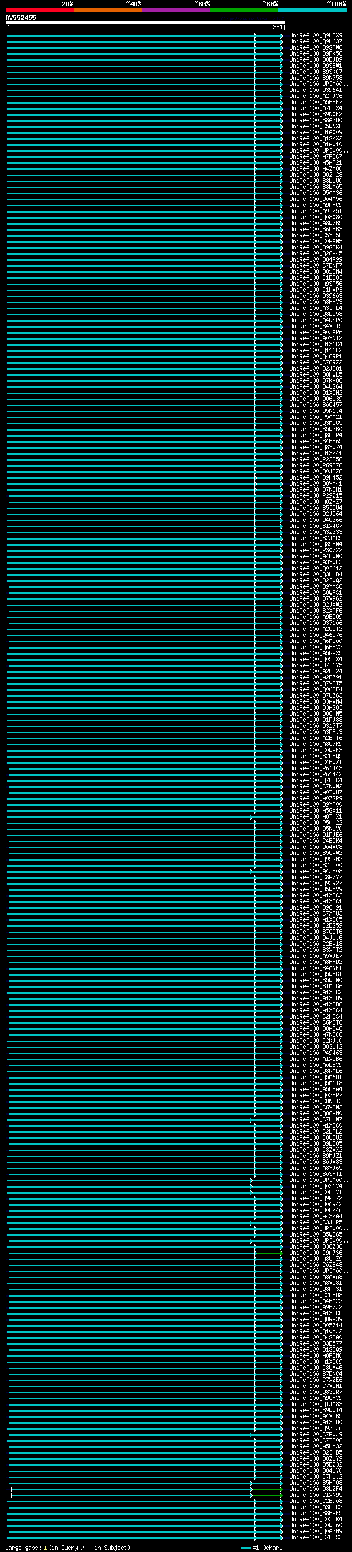Image resolution: width=352 pixels, height=1552 pixels.
Task: Click the label UniRef100_A8REM0
Action: tap(315, 1355)
